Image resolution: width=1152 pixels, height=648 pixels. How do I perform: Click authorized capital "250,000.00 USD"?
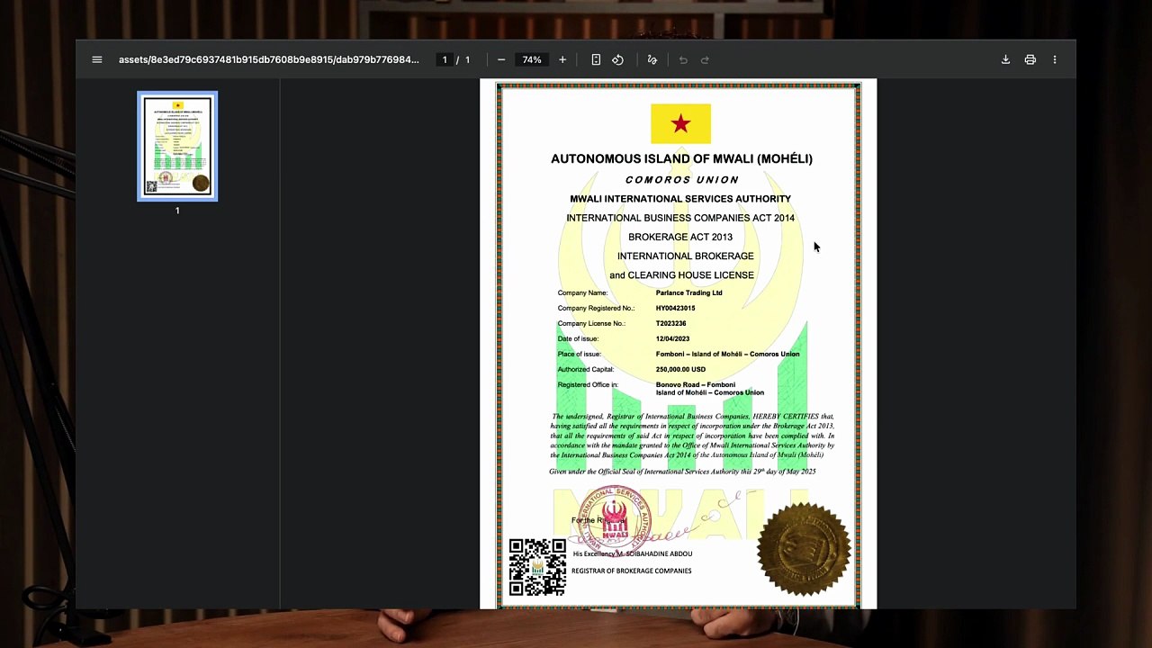pos(680,369)
